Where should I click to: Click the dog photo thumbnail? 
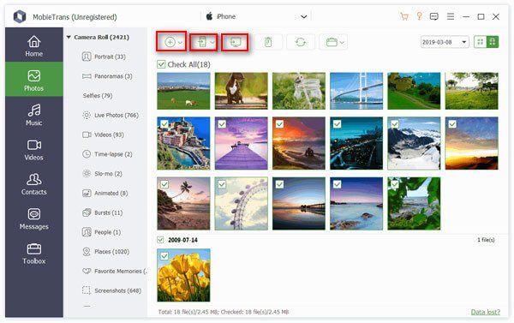point(242,91)
